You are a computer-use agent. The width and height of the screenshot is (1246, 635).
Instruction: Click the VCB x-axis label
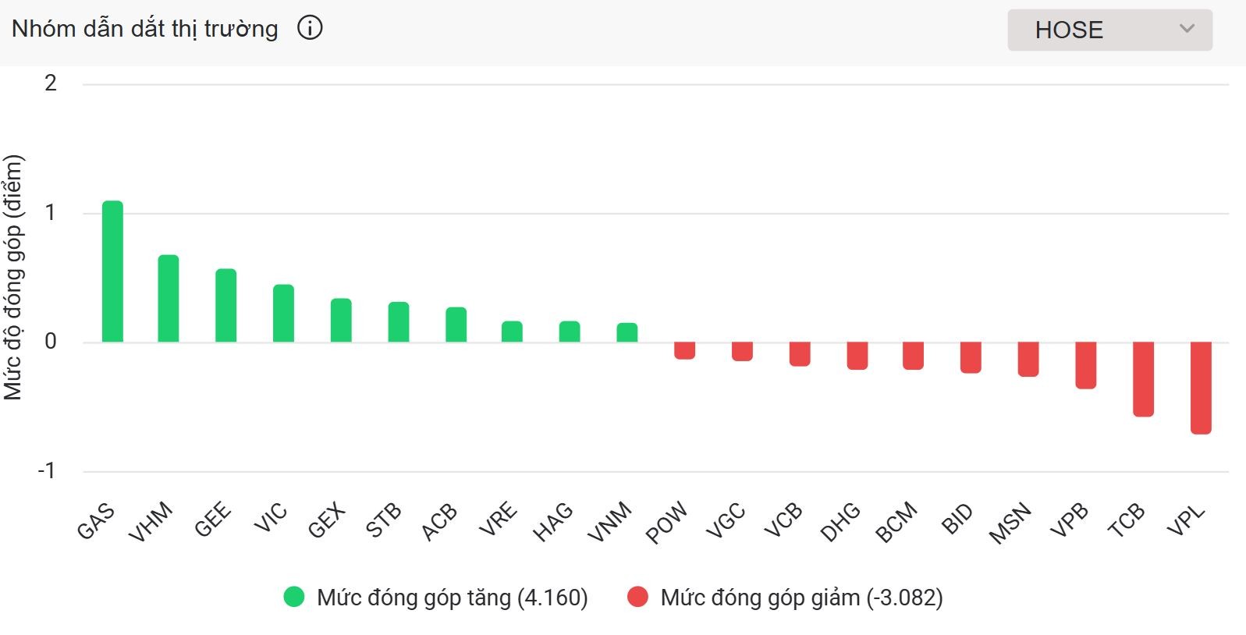(x=783, y=520)
